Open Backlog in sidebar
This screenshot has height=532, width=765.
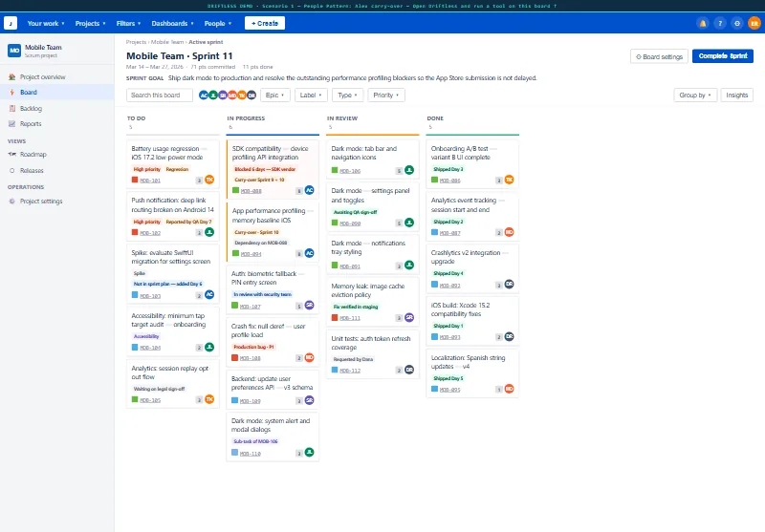57,108
